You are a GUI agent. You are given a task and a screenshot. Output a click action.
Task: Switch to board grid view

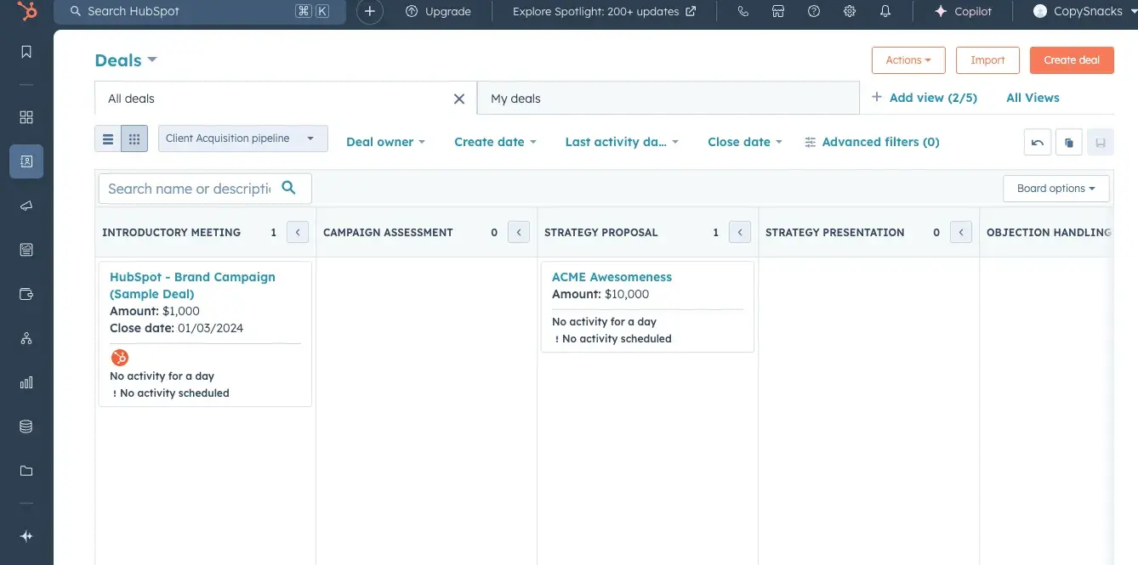tap(134, 139)
